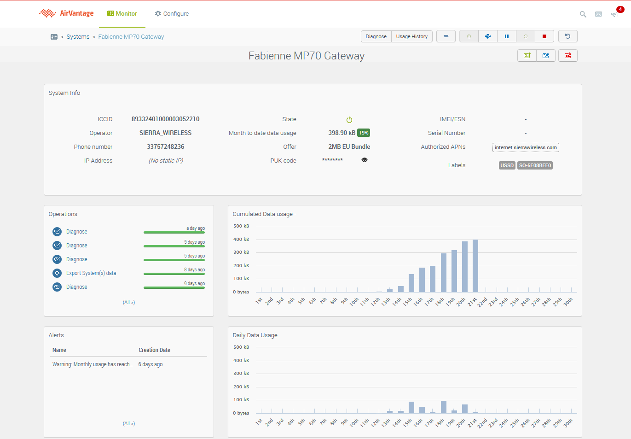Click the dashboard home breadcrumb icon
631x439 pixels.
point(54,37)
